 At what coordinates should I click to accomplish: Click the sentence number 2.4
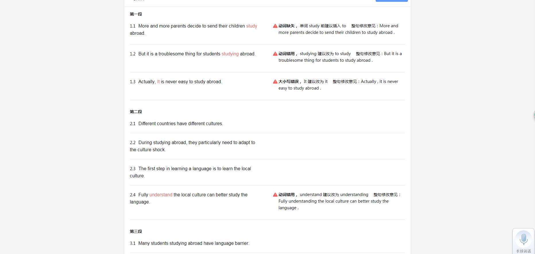click(133, 195)
